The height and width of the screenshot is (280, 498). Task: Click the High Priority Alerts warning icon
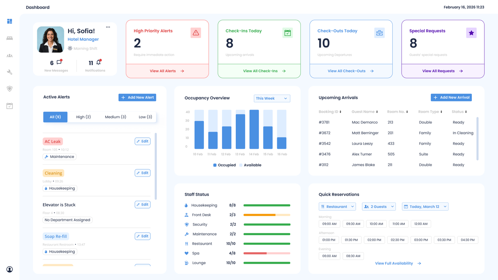coord(196,33)
